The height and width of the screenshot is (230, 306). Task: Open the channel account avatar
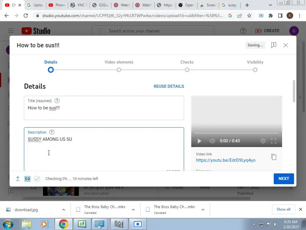(294, 31)
